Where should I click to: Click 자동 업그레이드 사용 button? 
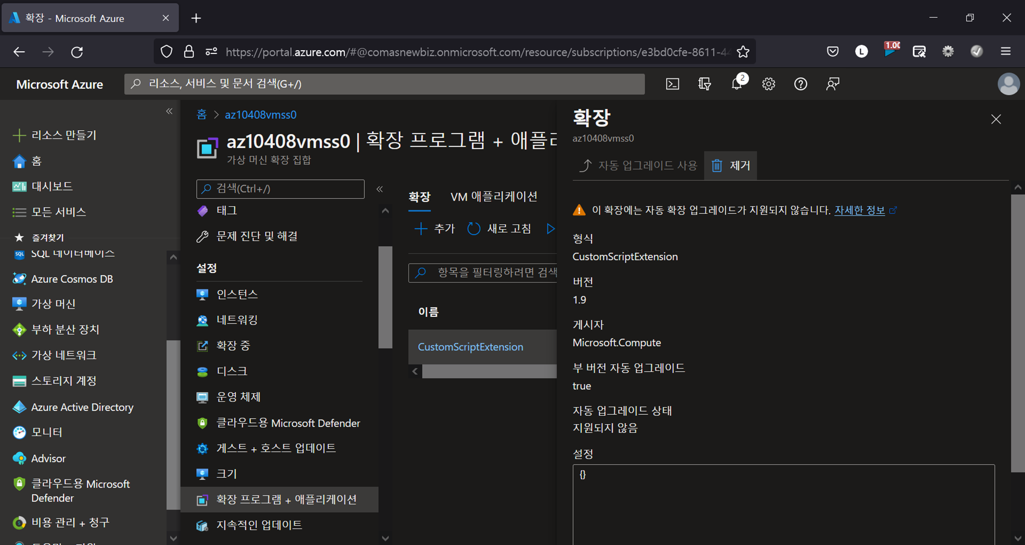point(638,166)
